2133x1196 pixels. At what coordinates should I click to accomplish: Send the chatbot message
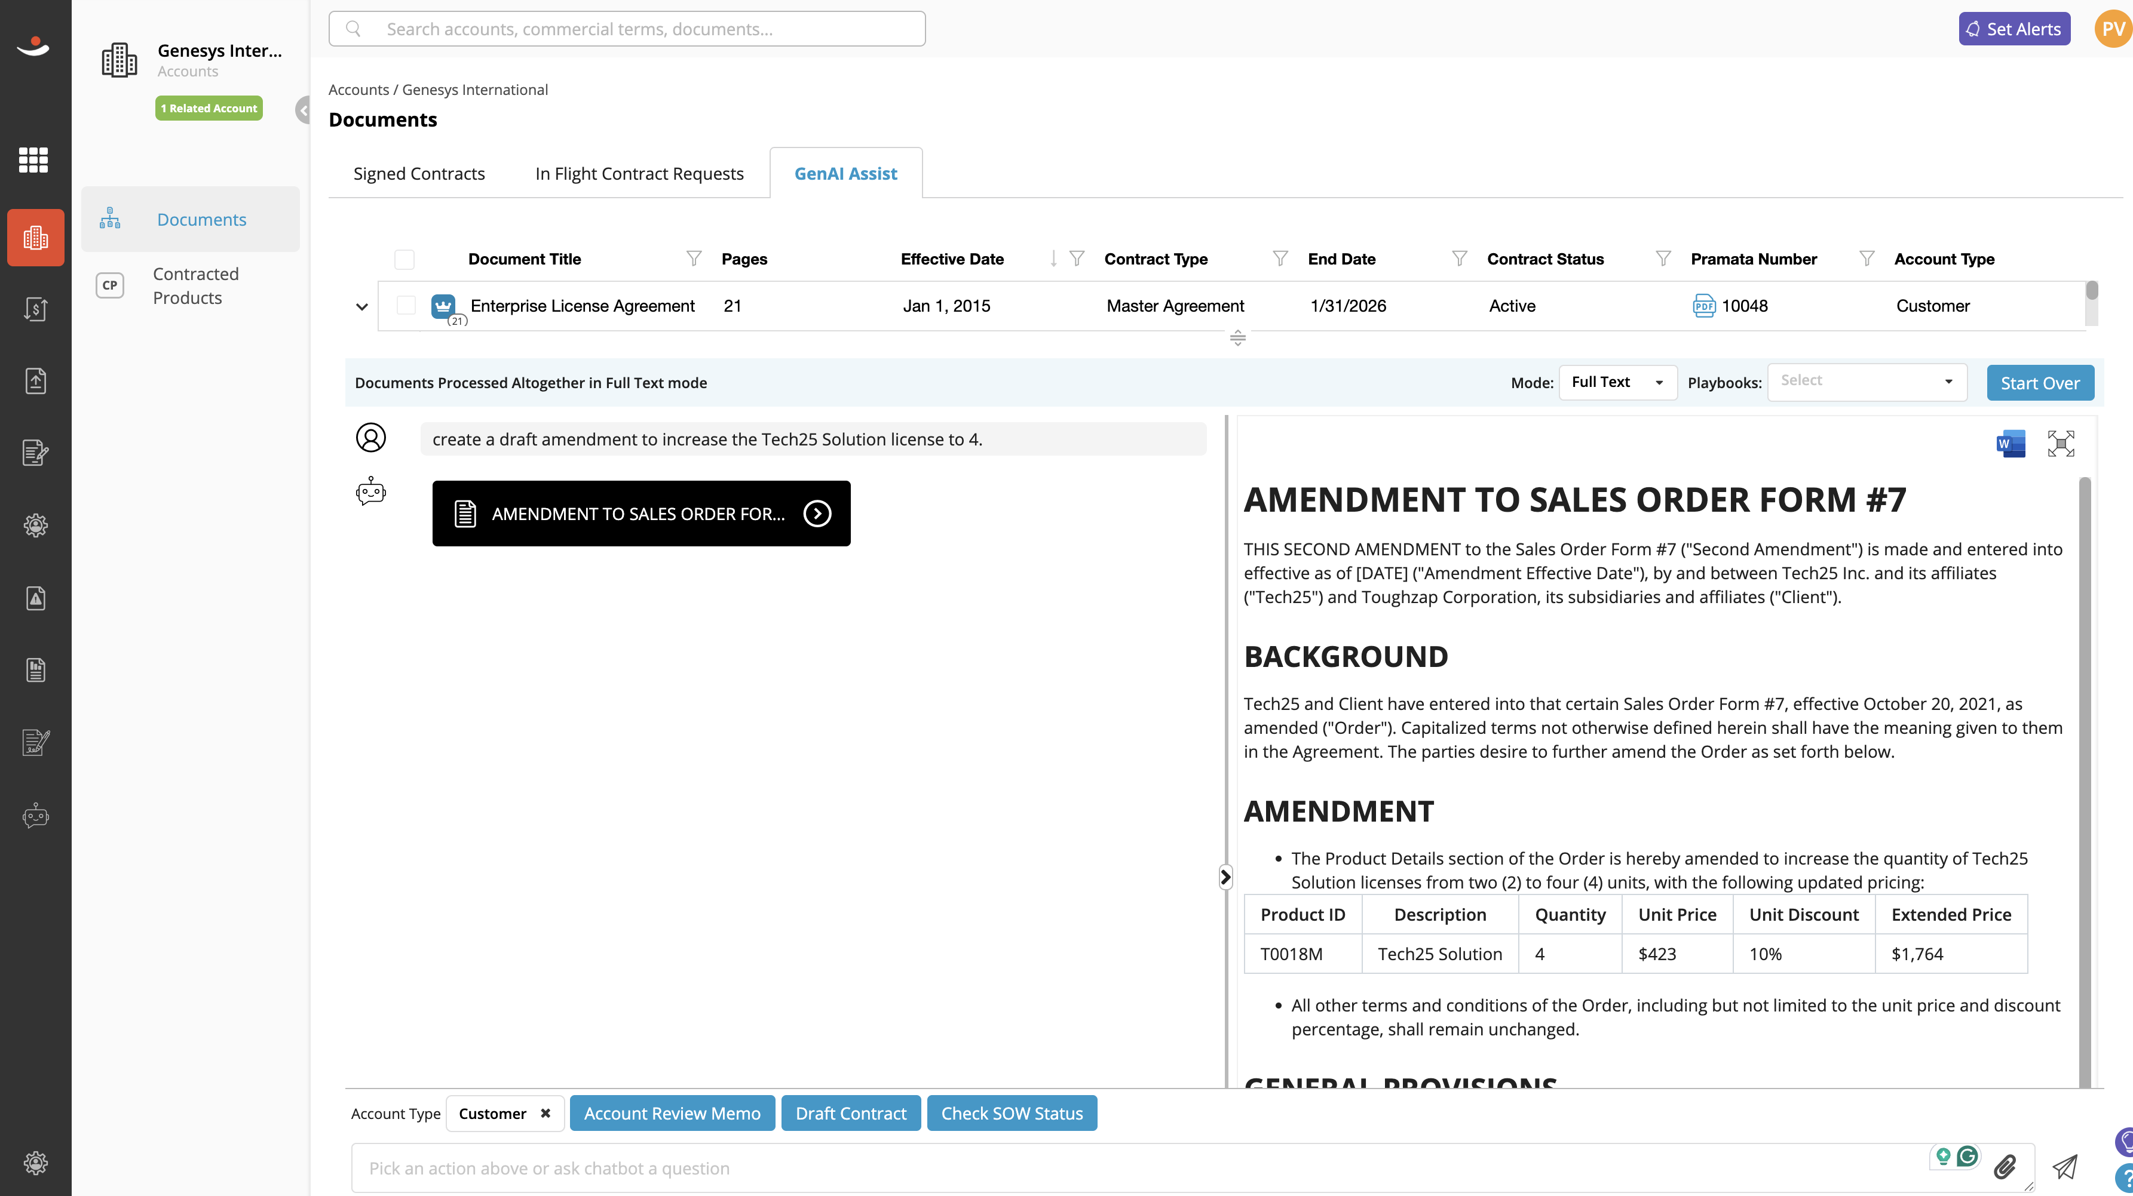pos(2065,1167)
